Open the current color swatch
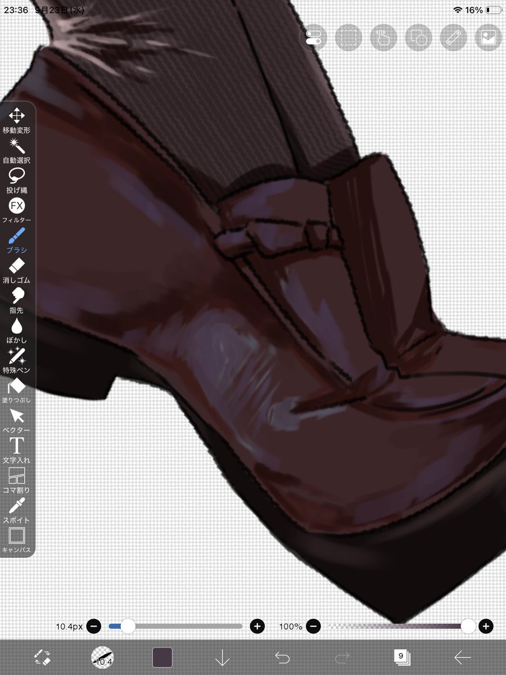Screen dimensions: 506x675 pos(162,657)
